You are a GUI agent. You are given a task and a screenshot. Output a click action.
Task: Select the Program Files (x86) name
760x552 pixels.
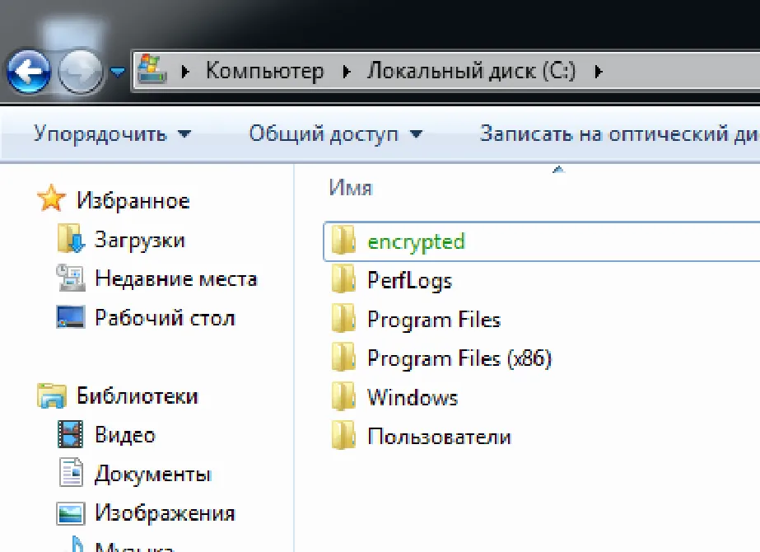(x=459, y=358)
